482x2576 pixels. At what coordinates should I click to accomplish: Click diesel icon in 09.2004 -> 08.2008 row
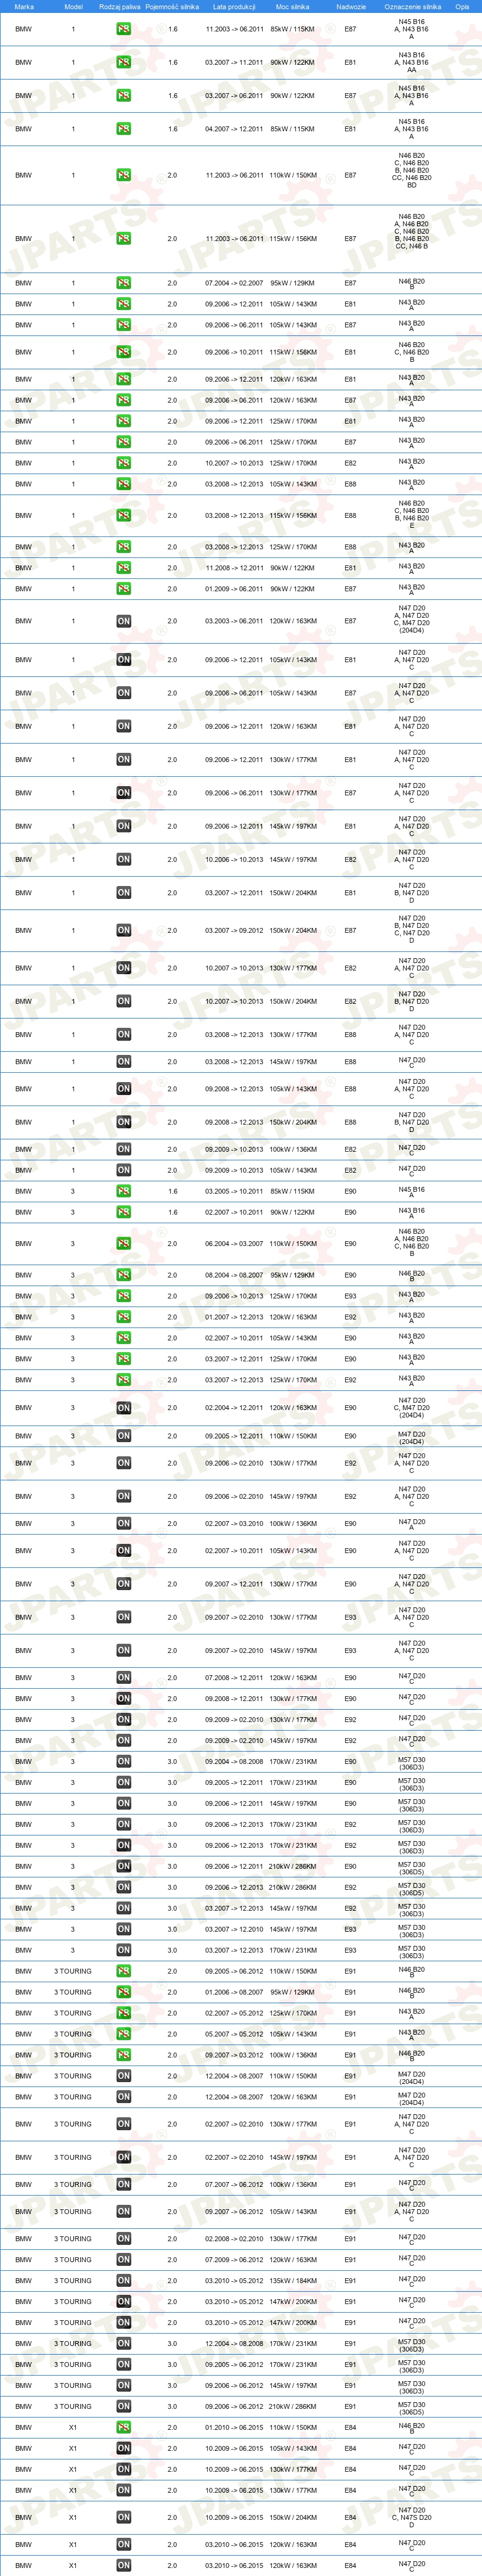tap(123, 1762)
